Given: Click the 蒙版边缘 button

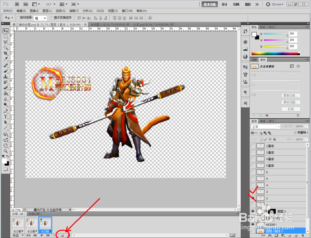Looking at the screenshot, I should click(291, 95).
